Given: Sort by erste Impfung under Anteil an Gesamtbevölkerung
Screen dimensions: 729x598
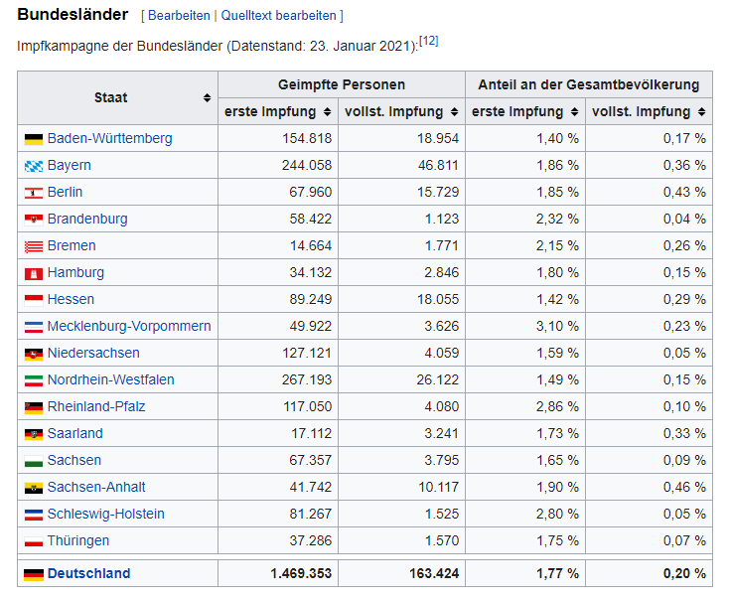Looking at the screenshot, I should [573, 112].
